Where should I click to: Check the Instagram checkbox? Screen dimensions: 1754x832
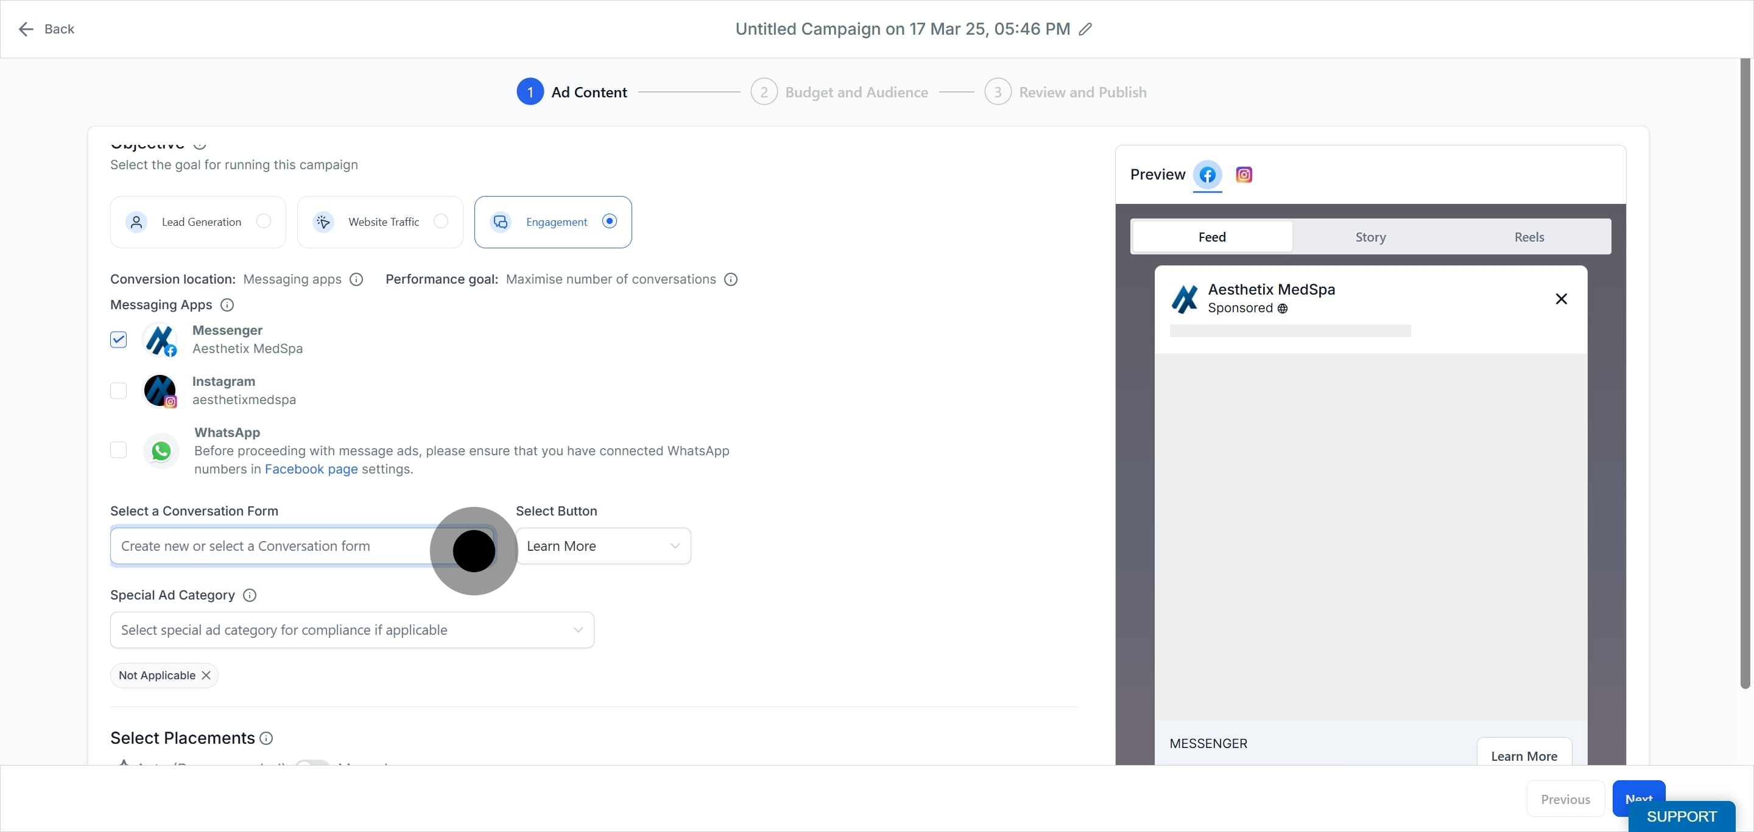tap(119, 391)
